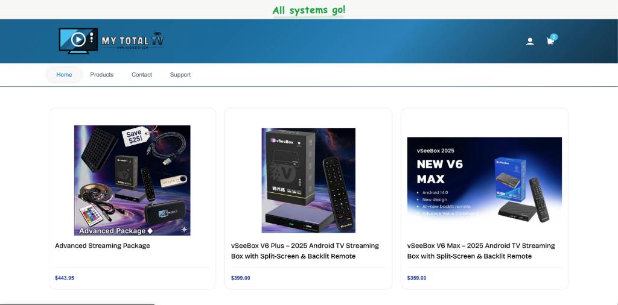Click the $399.00 price
Screen dimensions: 618x305
(240, 278)
